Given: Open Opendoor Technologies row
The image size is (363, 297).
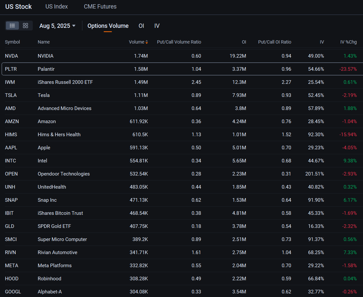Looking at the screenshot, I should tap(64, 174).
